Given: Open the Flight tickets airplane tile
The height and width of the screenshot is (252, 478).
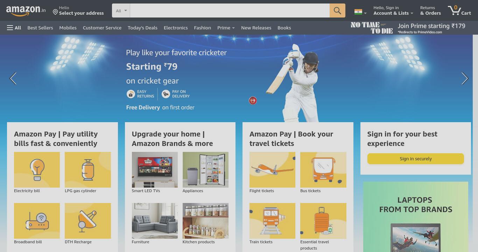Looking at the screenshot, I should (272, 170).
